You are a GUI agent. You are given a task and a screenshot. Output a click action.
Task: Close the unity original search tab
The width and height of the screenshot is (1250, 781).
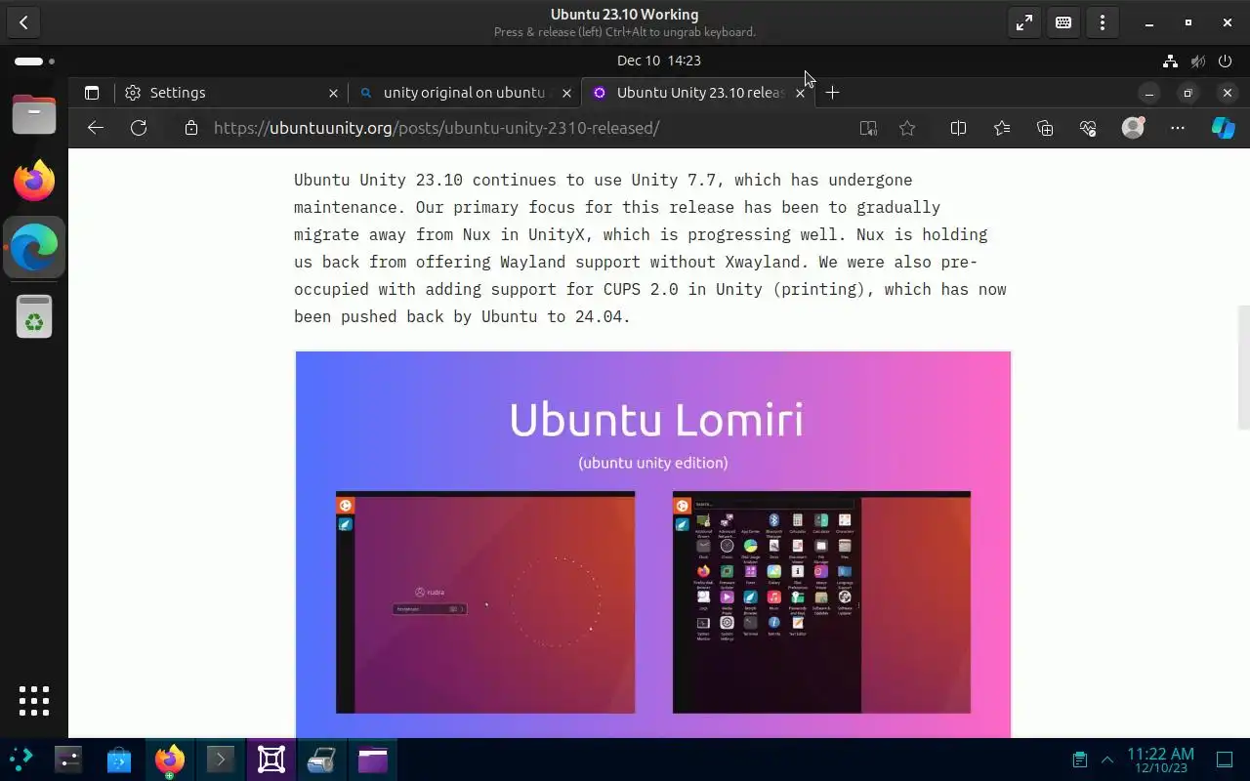point(566,93)
